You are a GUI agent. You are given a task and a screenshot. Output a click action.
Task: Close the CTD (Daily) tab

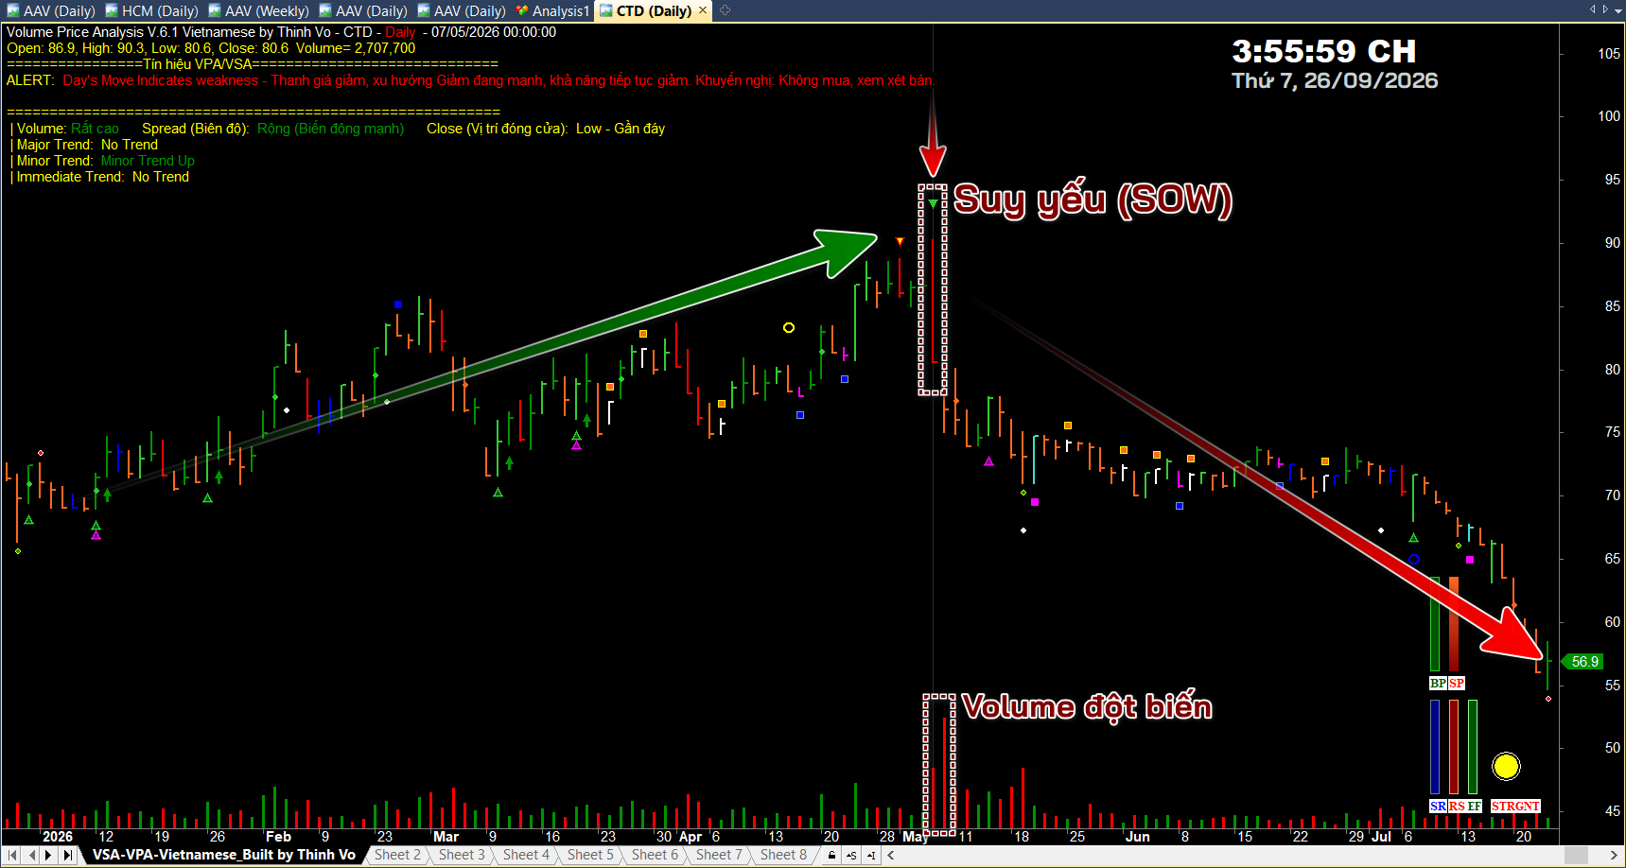[x=703, y=10]
